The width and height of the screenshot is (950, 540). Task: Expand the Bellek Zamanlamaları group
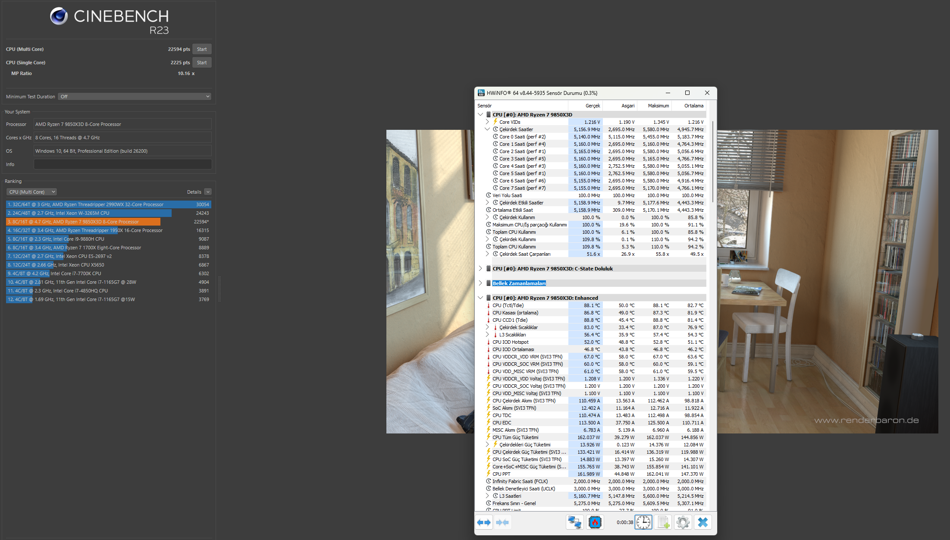pyautogui.click(x=480, y=283)
